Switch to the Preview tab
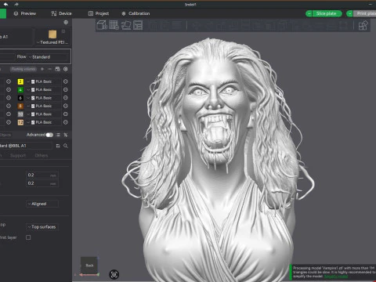 [x=25, y=13]
